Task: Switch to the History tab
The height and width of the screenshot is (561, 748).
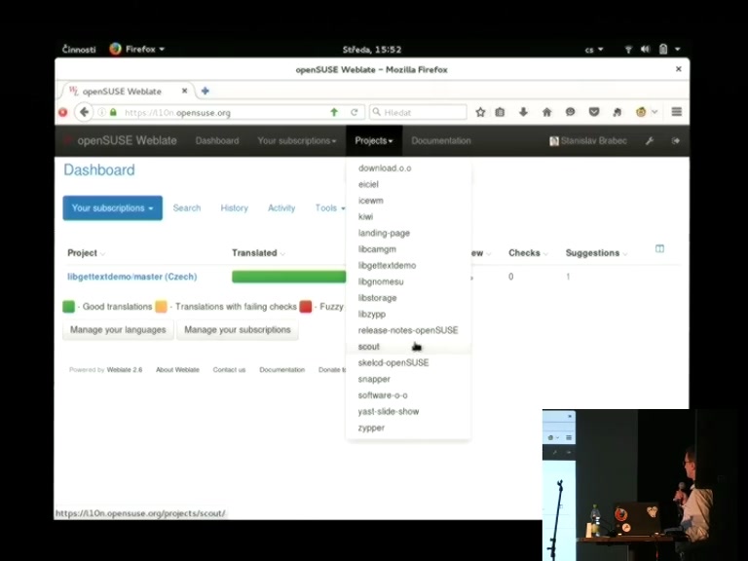Action: (x=234, y=208)
